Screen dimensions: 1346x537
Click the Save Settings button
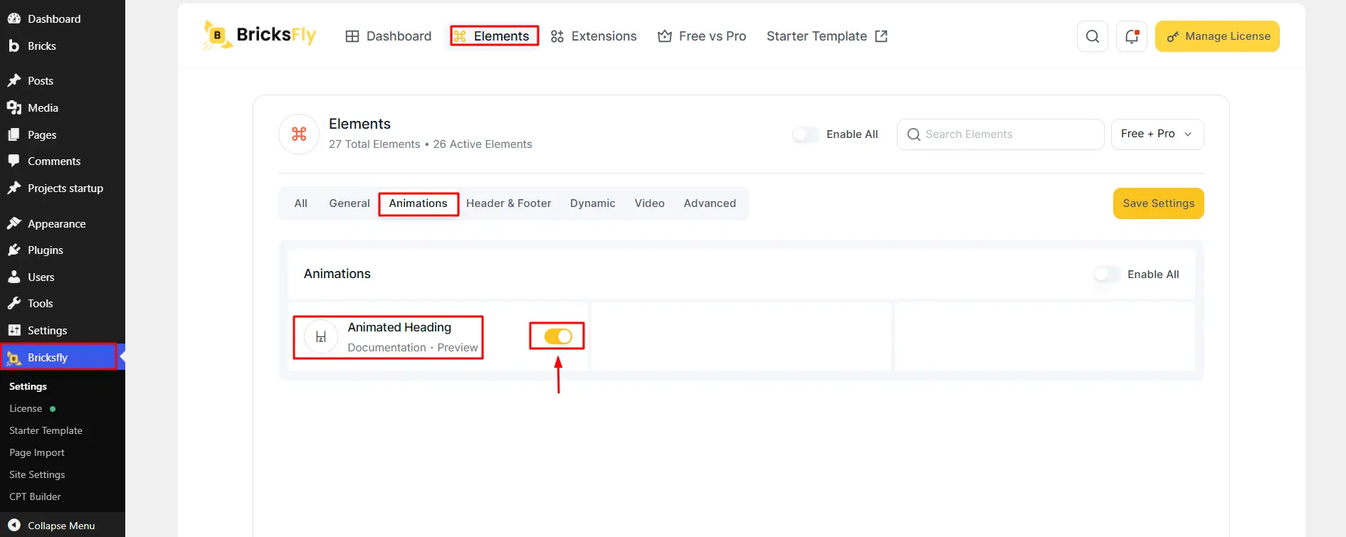tap(1159, 203)
